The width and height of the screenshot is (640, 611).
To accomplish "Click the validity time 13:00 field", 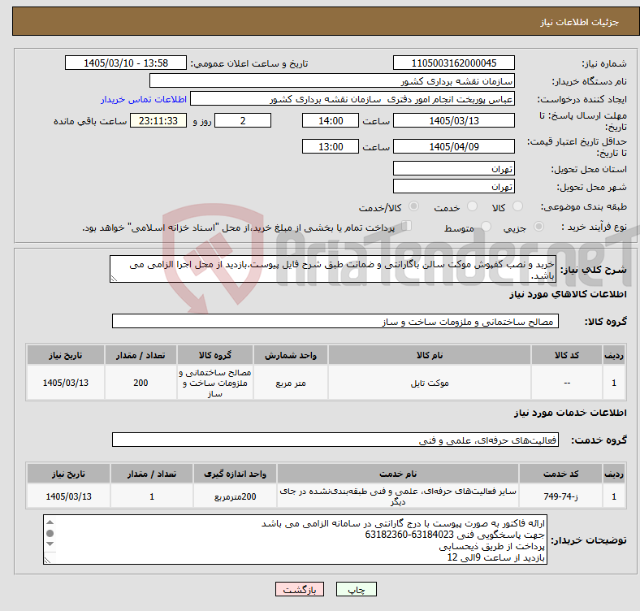I will [x=331, y=146].
